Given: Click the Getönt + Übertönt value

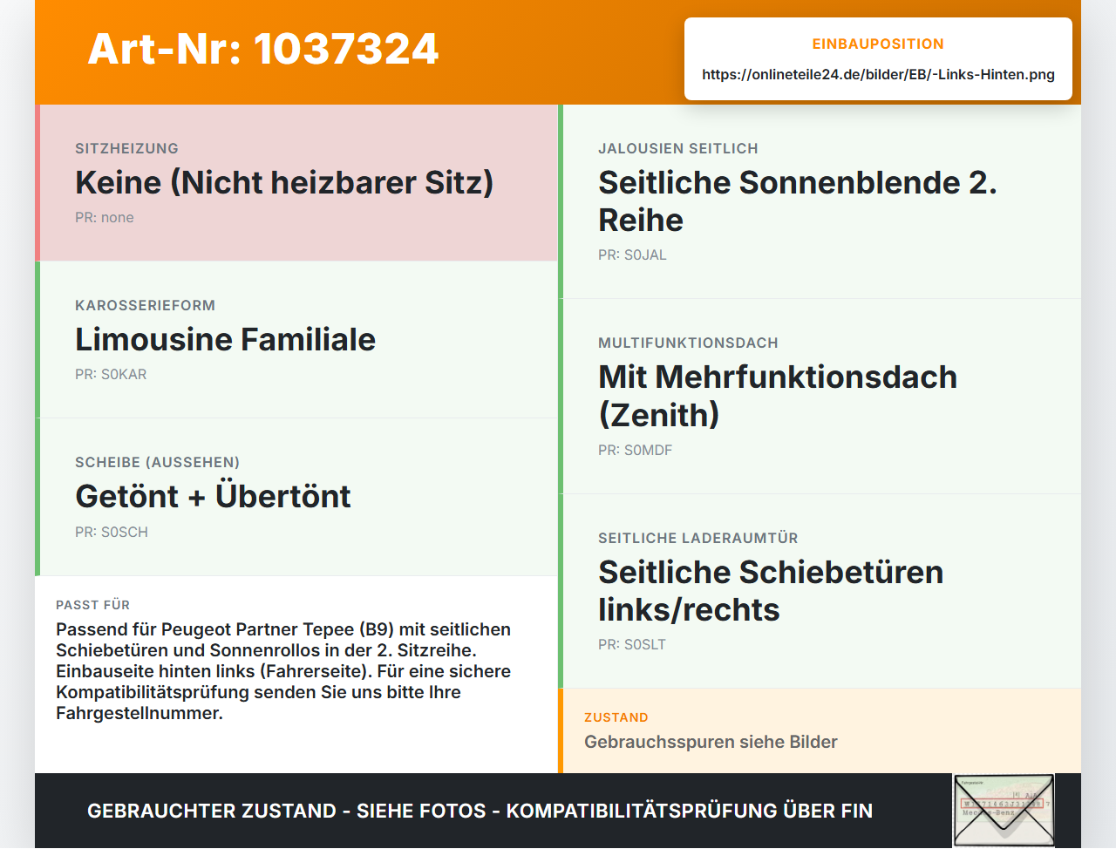Looking at the screenshot, I should pyautogui.click(x=213, y=497).
